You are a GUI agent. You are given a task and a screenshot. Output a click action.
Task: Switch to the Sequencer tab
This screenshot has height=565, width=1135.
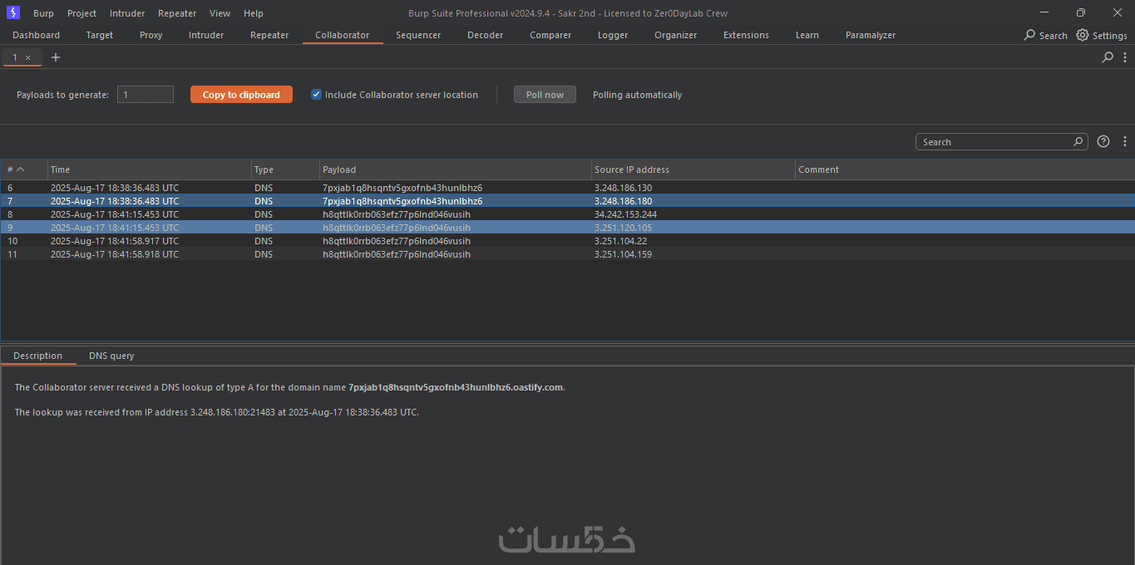tap(418, 35)
